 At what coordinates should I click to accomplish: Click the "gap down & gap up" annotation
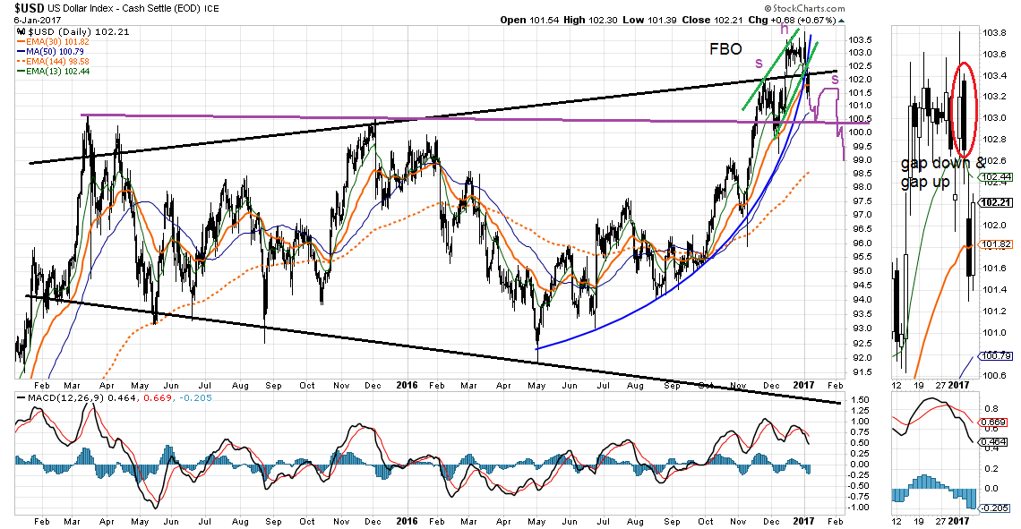[x=943, y=173]
